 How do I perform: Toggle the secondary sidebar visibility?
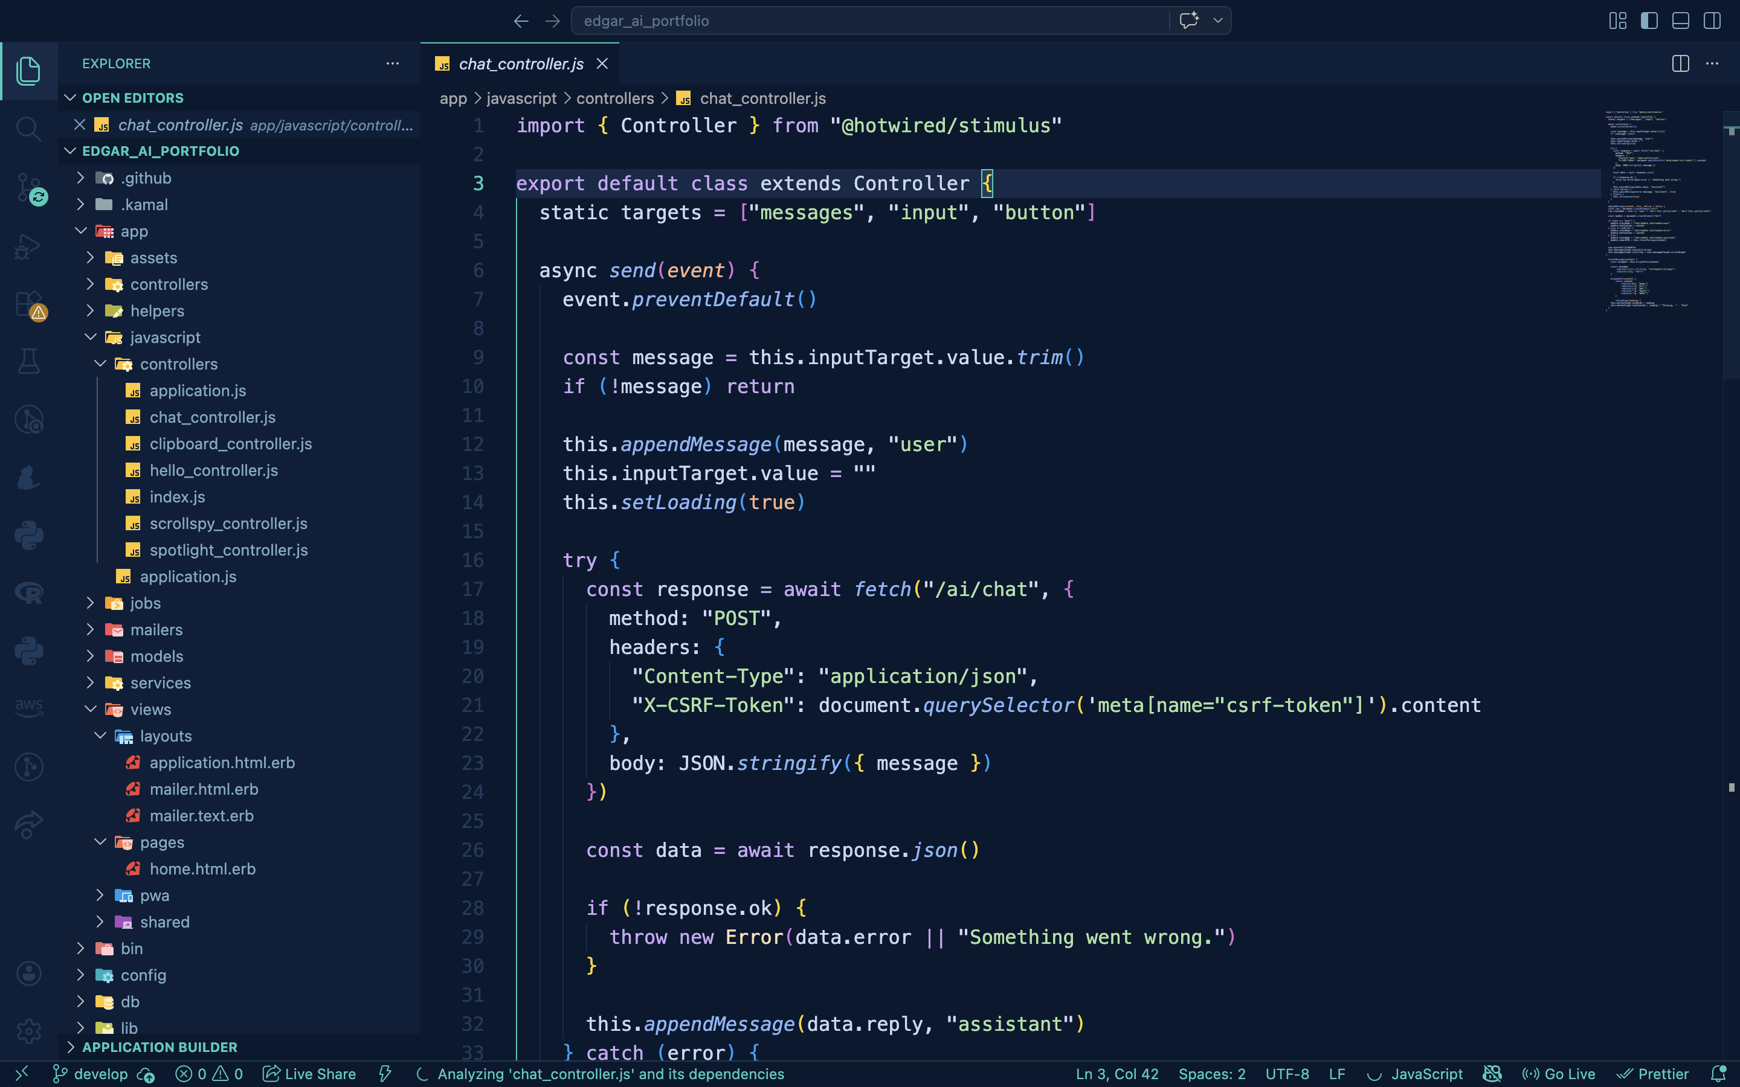tap(1713, 21)
